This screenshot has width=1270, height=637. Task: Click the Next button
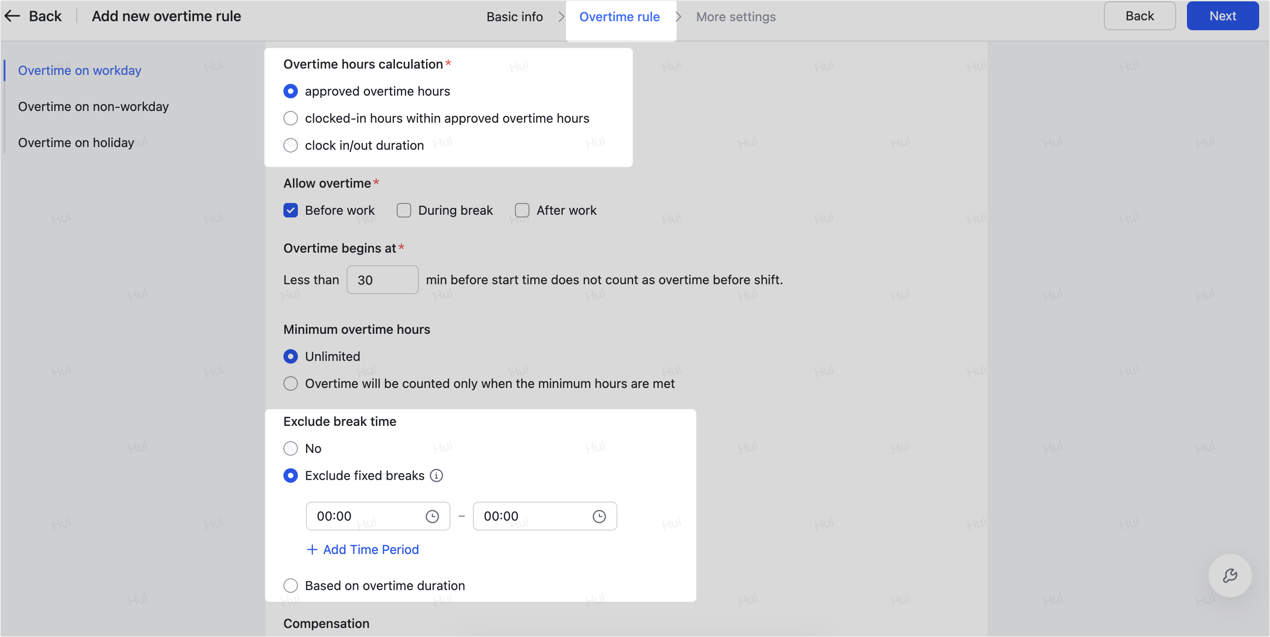coord(1222,16)
